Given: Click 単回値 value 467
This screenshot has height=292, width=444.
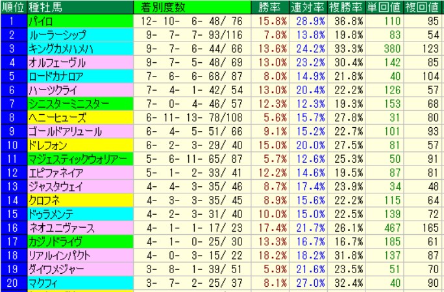Looking at the screenshot, I should 393,228.
